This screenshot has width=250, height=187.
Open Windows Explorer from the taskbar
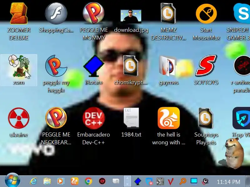pyautogui.click(x=47, y=181)
